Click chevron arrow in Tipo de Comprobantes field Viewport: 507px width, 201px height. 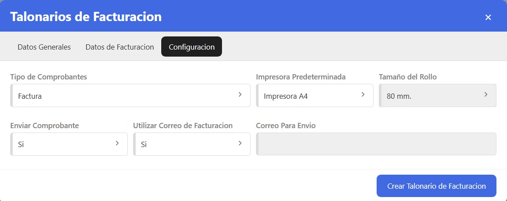pyautogui.click(x=240, y=94)
